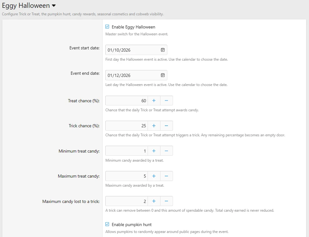This screenshot has width=309, height=237.
Task: Decrease Maximum candy lost to a trick
Action: [x=166, y=201]
